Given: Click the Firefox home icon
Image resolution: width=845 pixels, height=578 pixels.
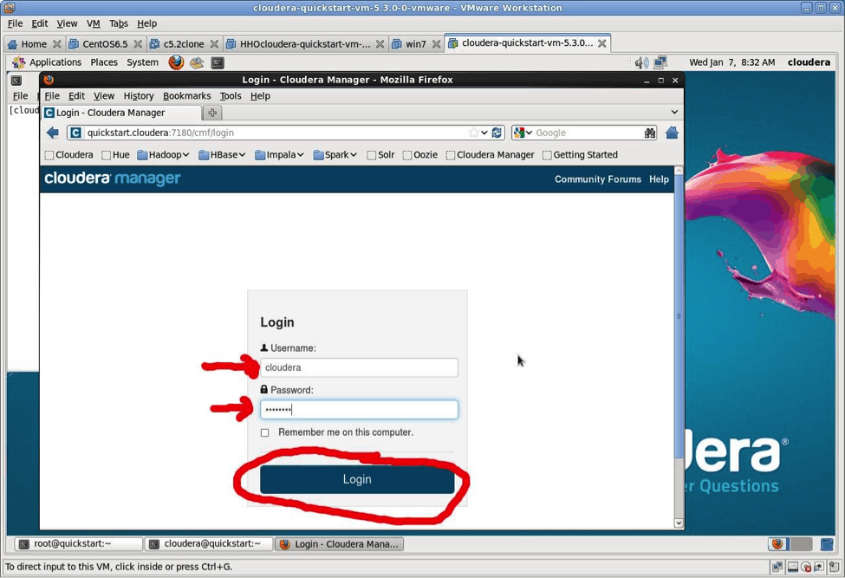Looking at the screenshot, I should point(672,133).
